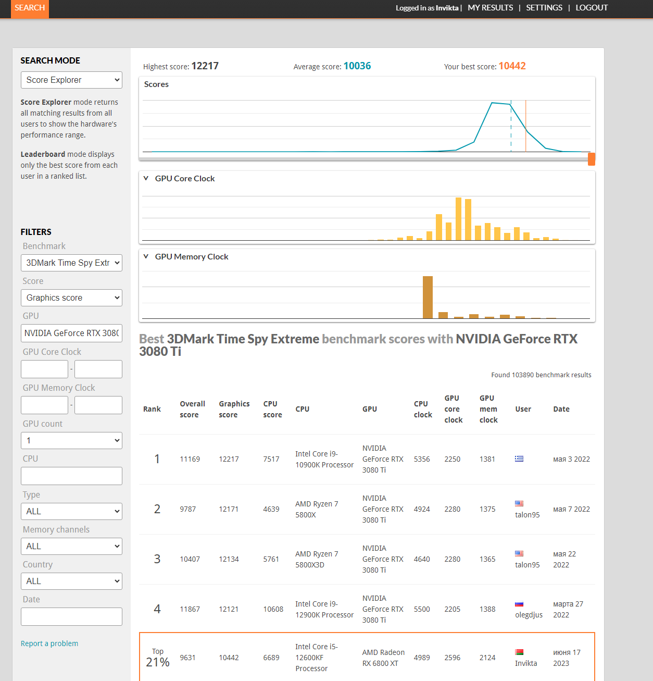This screenshot has height=681, width=653.
Task: Click graphics score 12134 in rank 3
Action: 229,559
